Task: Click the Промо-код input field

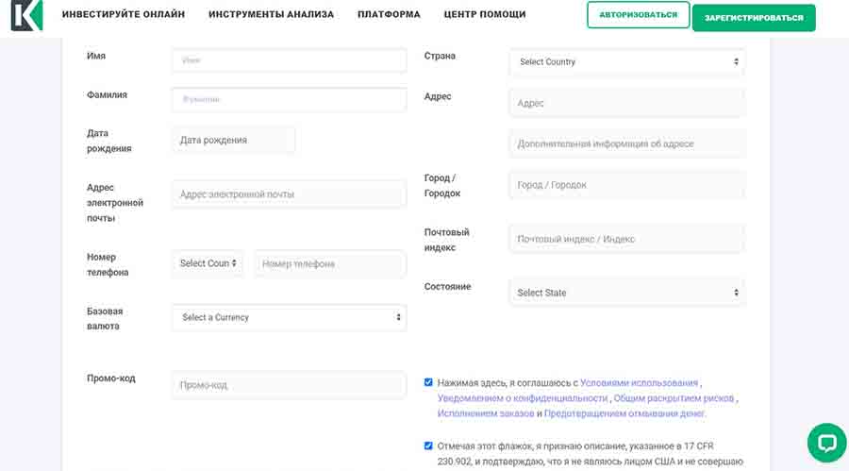Action: point(289,385)
